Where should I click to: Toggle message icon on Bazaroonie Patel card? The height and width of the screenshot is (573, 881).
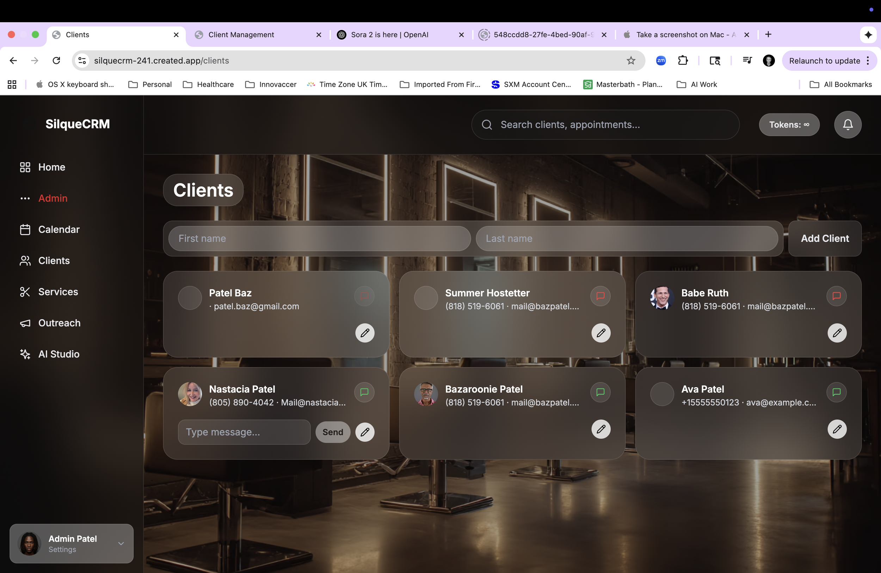(x=600, y=392)
